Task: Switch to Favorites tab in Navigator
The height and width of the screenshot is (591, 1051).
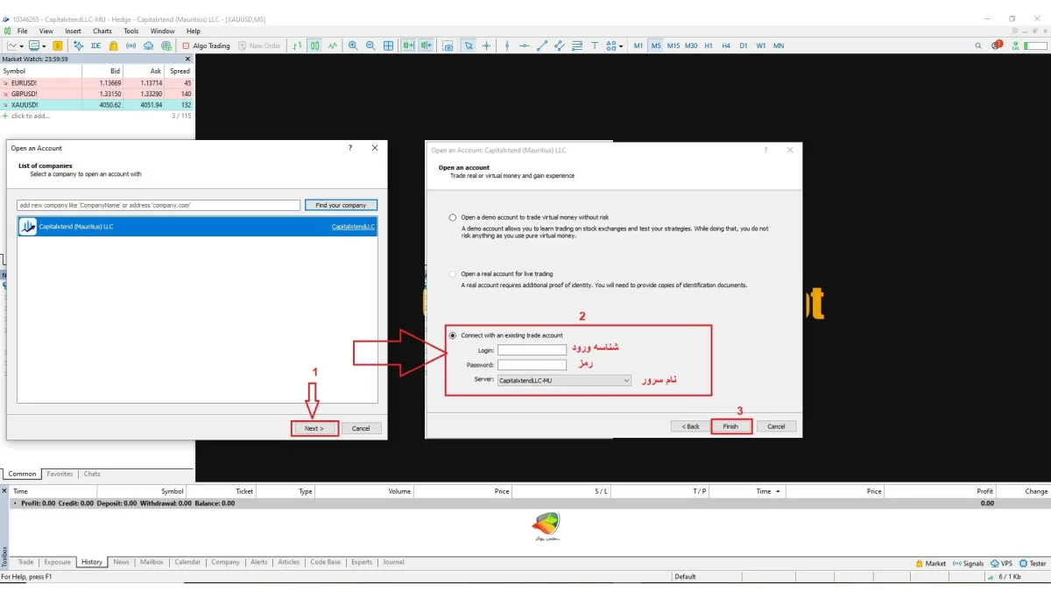Action: [x=60, y=474]
